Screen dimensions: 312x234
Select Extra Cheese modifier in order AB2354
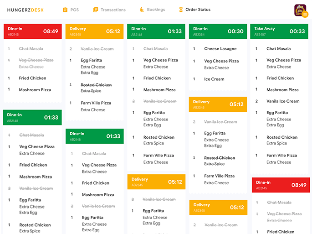216,68
